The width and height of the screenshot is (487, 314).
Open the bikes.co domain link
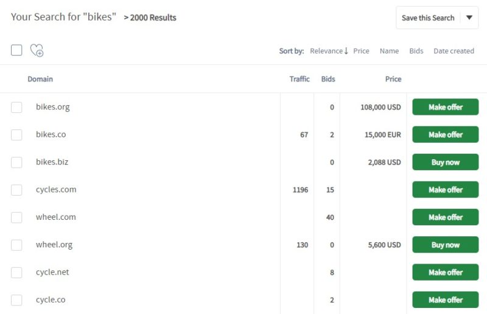click(51, 134)
